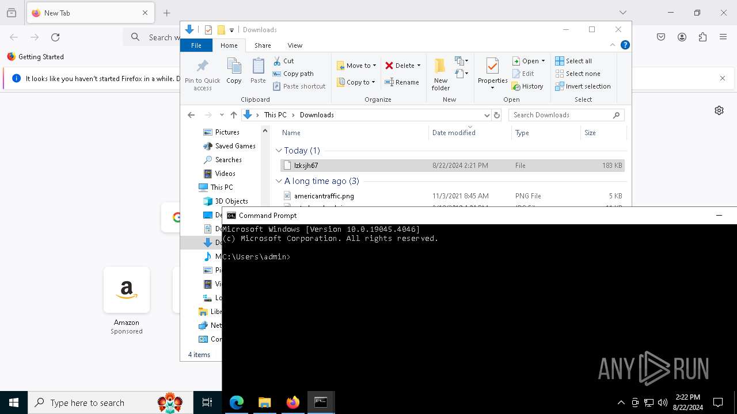The image size is (737, 414).
Task: Collapse the Today (1) group
Action: (x=279, y=151)
